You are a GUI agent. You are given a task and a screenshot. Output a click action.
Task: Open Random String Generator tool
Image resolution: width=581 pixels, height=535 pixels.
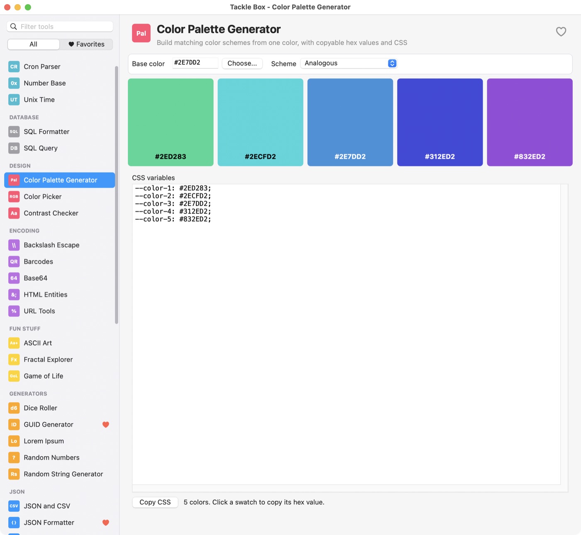point(59,474)
